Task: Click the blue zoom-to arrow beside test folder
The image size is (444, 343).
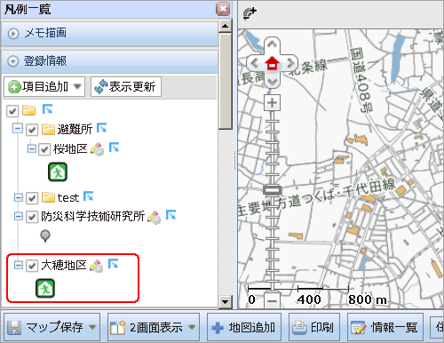Action: click(89, 196)
